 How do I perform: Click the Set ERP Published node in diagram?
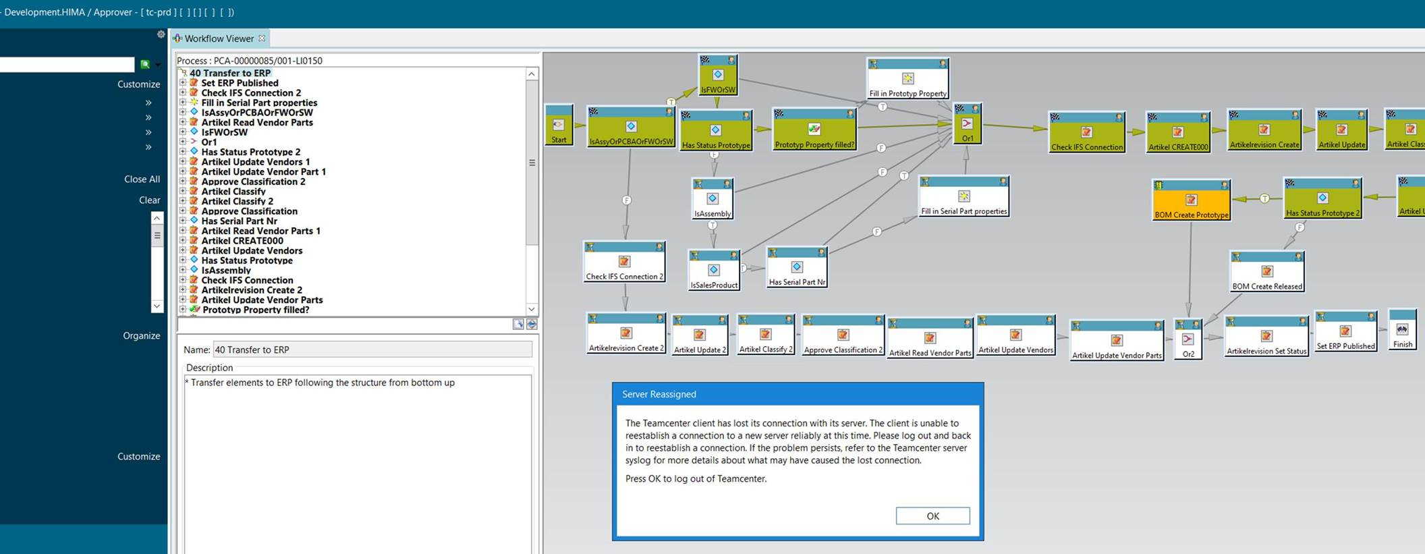[x=1345, y=331]
